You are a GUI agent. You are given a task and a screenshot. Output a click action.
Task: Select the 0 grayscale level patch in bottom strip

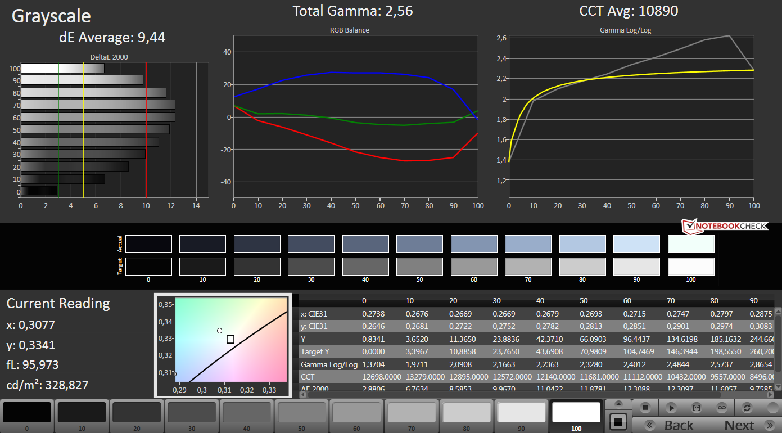(27, 416)
